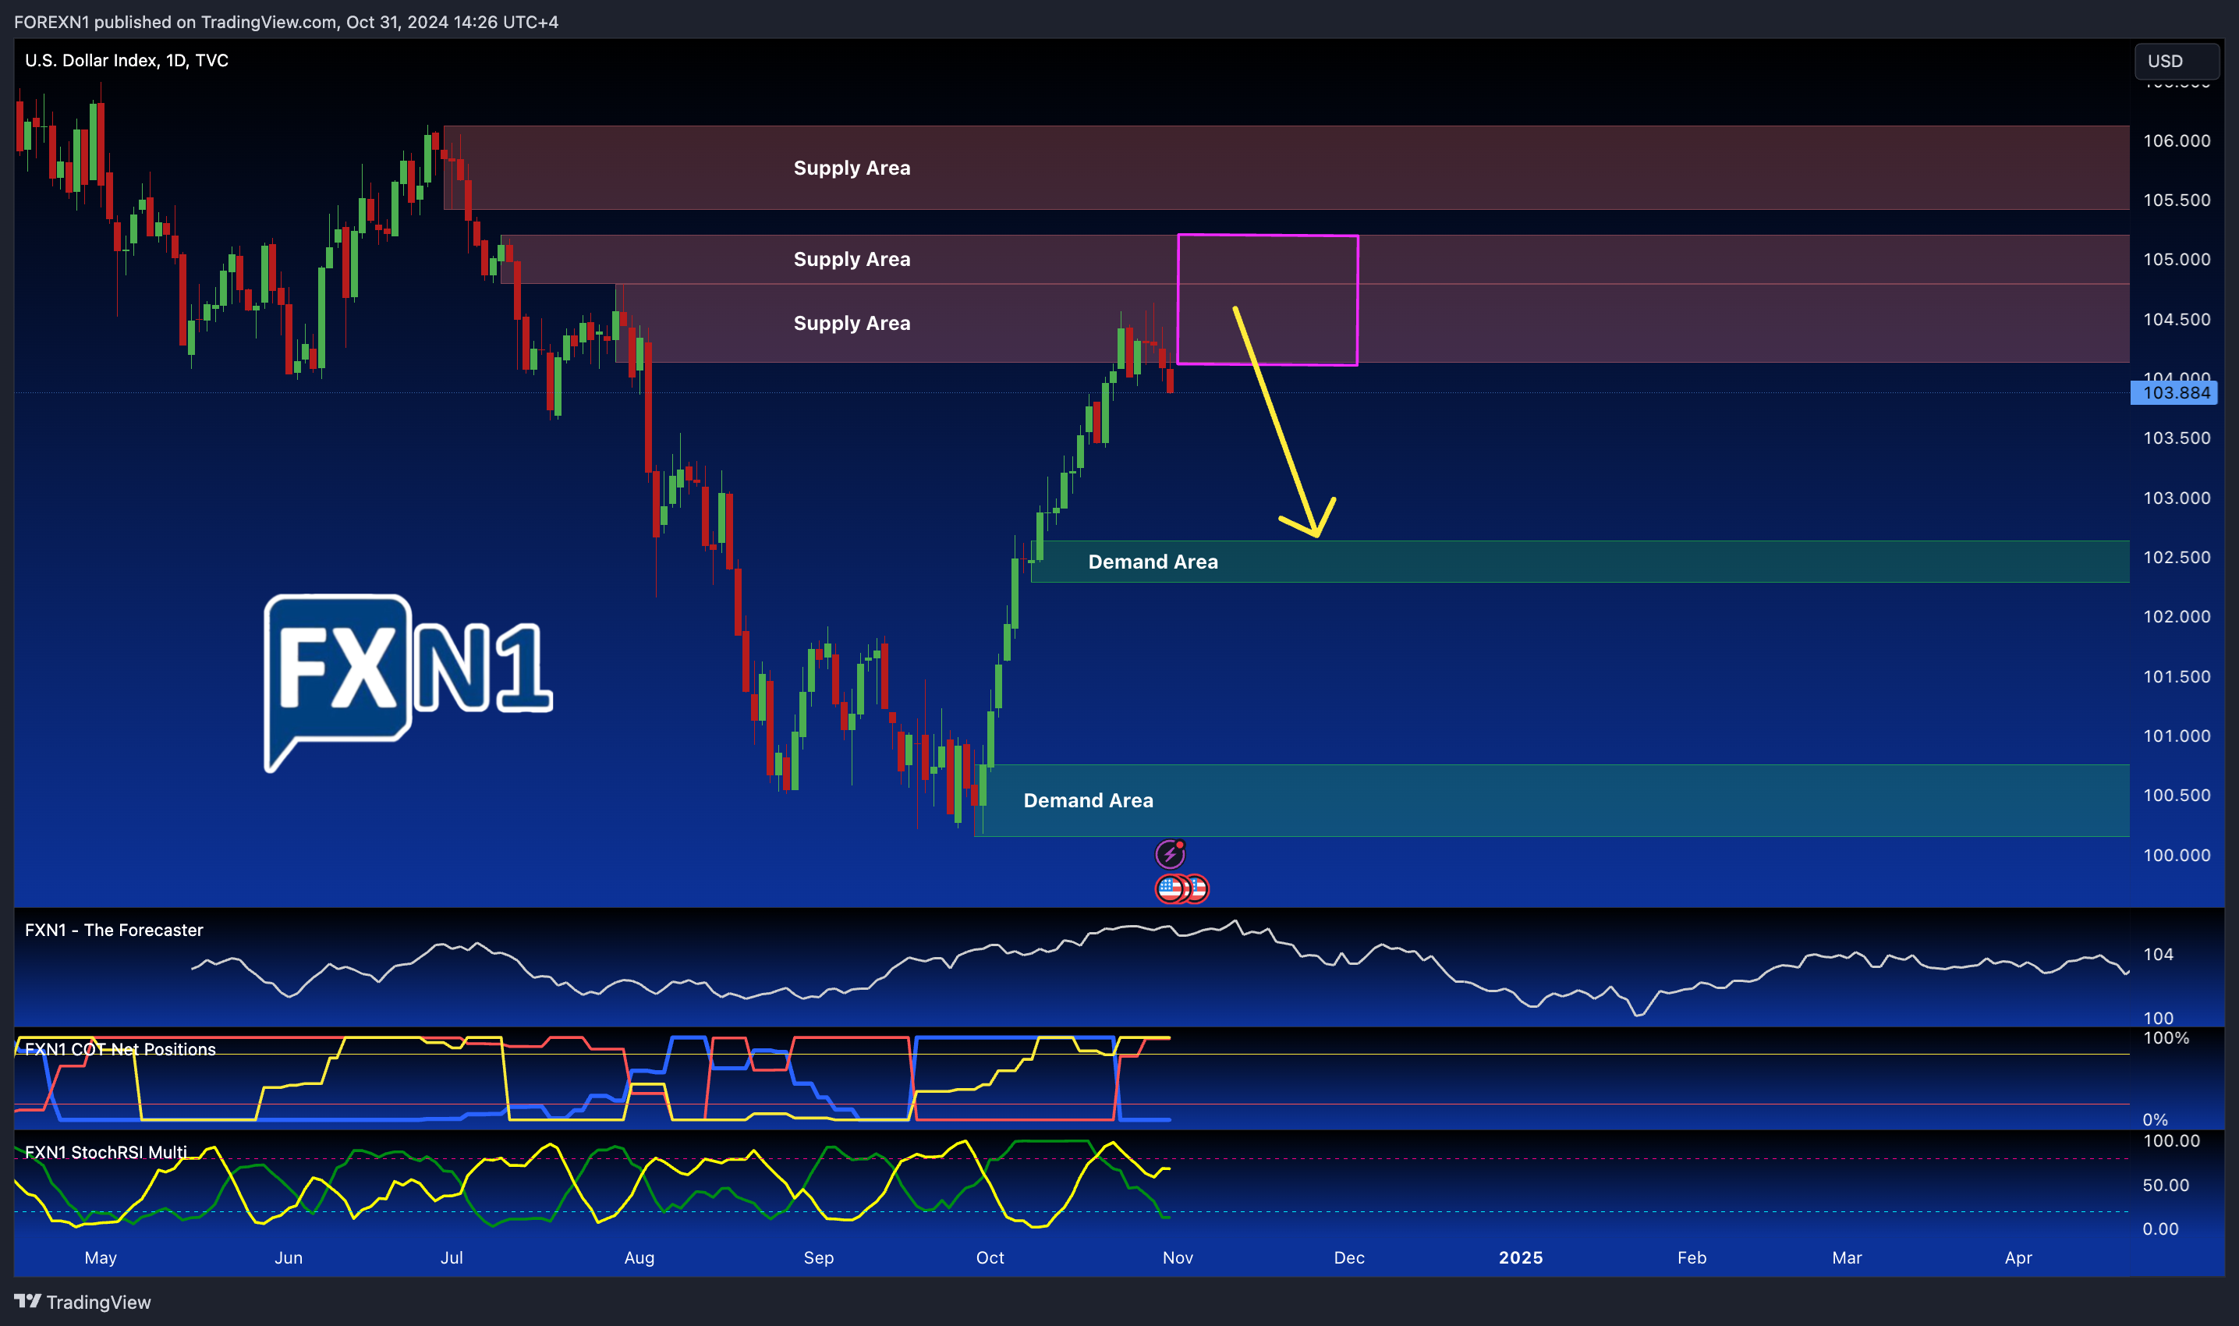Click the 106.000 price axis label
The width and height of the screenshot is (2239, 1326).
[2177, 140]
